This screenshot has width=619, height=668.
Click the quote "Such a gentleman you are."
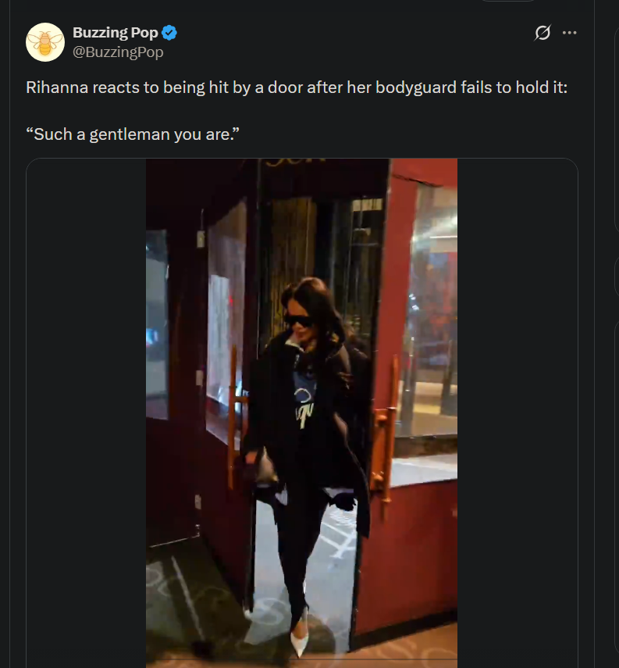[132, 134]
